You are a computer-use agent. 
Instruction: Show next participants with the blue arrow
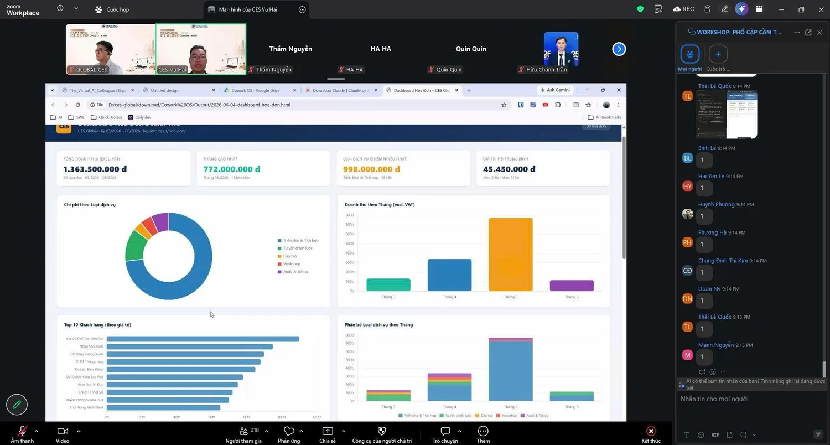point(619,49)
